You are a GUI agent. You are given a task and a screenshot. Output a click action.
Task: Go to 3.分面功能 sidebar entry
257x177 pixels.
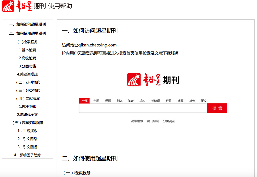click(x=27, y=66)
